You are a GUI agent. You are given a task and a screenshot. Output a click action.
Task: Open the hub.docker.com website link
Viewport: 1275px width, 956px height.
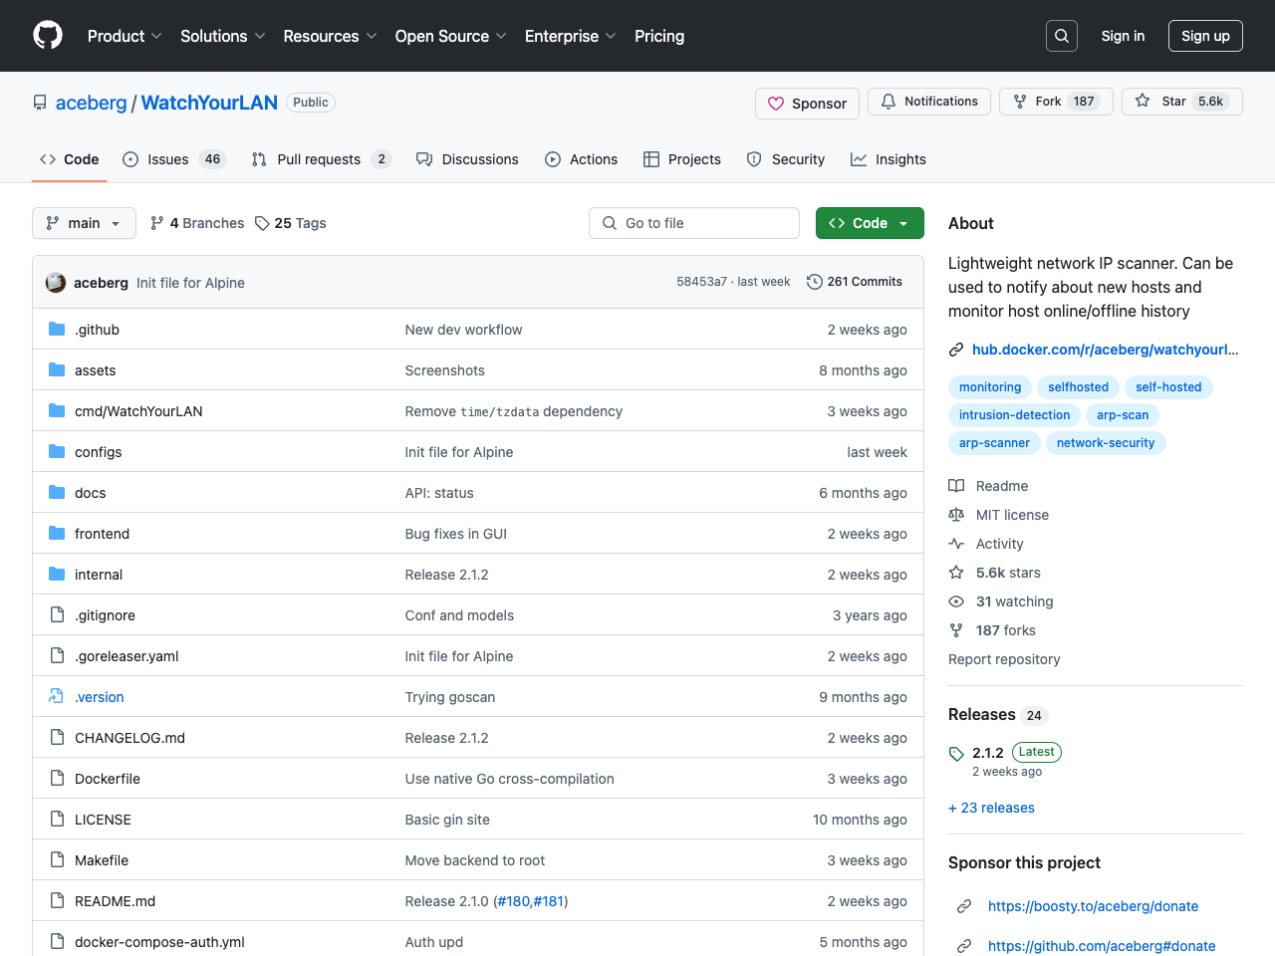click(1105, 350)
